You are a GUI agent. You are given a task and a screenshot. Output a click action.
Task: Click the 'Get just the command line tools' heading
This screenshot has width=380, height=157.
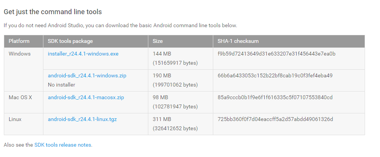coord(53,12)
